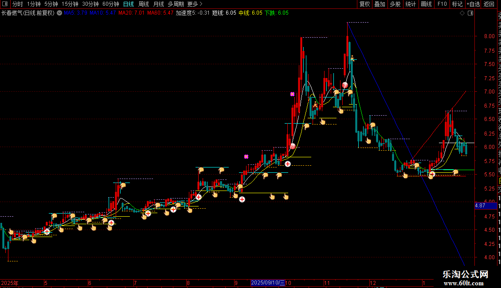
Task: Switch to 60分钟 period
Action: click(x=111, y=4)
